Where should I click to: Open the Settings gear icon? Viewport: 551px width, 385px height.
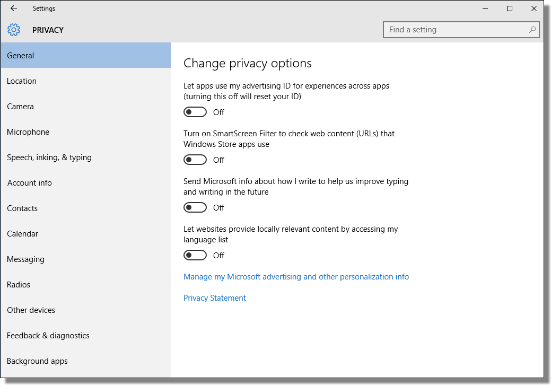[x=14, y=30]
